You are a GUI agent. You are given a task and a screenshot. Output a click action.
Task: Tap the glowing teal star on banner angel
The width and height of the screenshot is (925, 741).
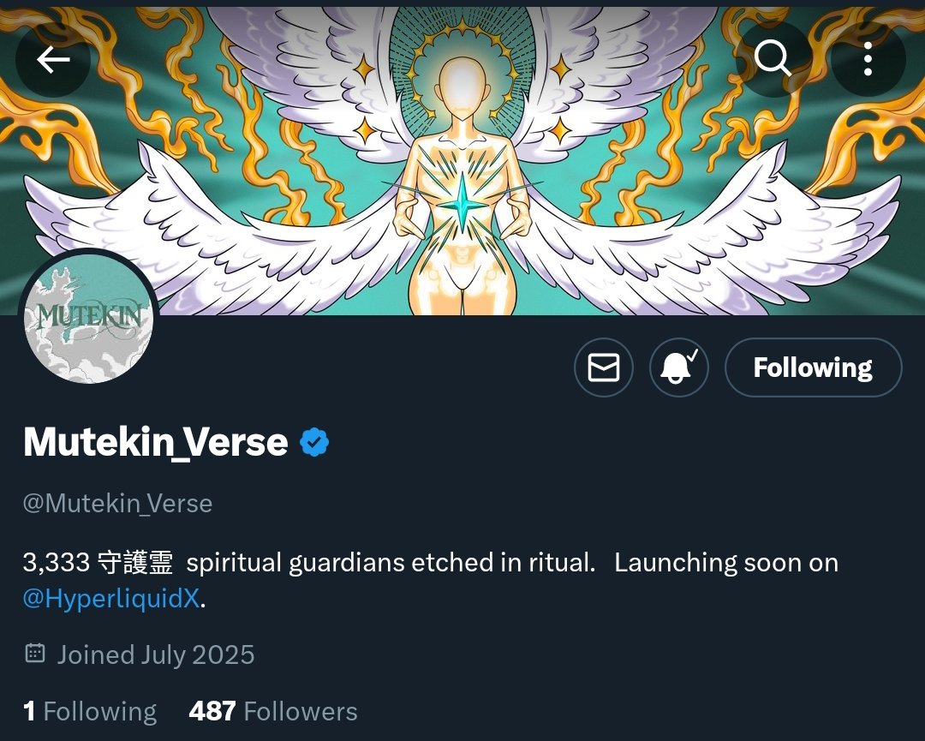pyautogui.click(x=462, y=205)
